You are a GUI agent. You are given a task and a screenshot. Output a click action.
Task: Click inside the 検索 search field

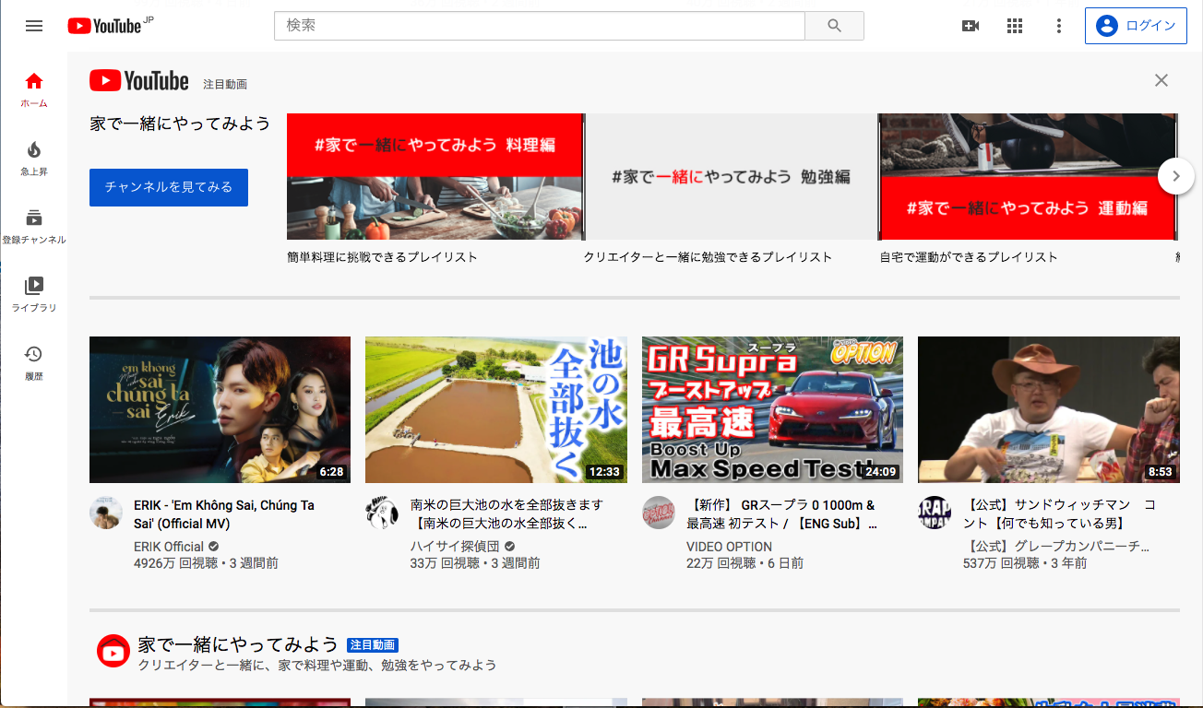coord(540,26)
